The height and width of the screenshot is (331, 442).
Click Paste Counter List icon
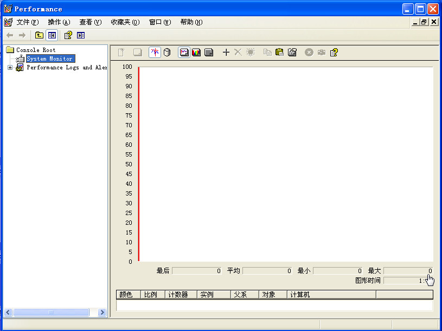(x=280, y=53)
